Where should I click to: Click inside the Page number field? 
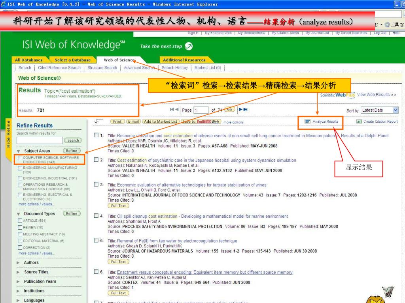[201, 110]
